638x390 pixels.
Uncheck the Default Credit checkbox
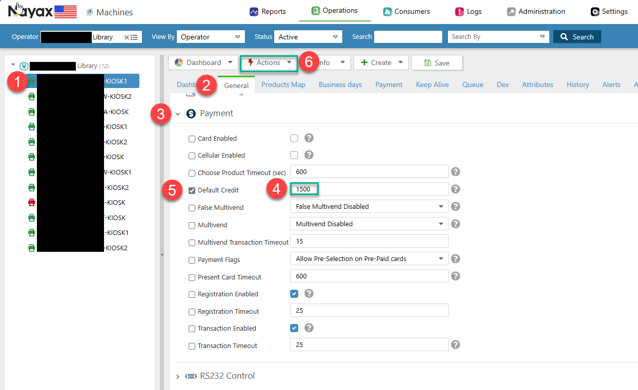(192, 190)
